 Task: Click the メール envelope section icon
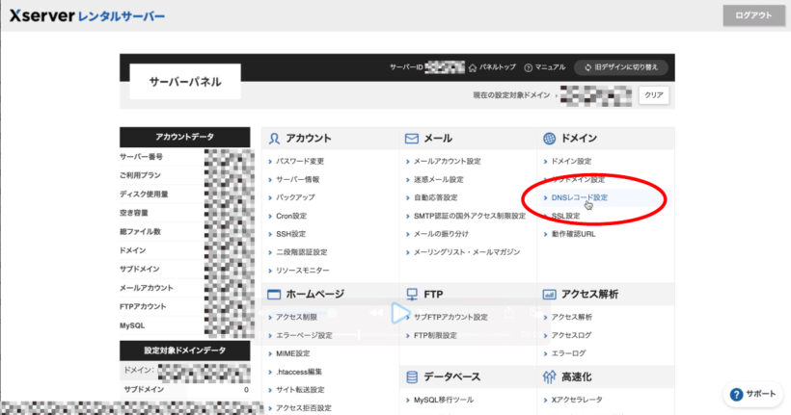[x=412, y=139]
